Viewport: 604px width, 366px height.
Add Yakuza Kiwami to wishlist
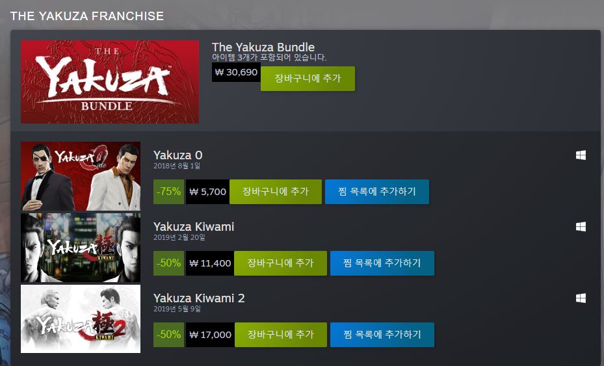[x=382, y=263]
